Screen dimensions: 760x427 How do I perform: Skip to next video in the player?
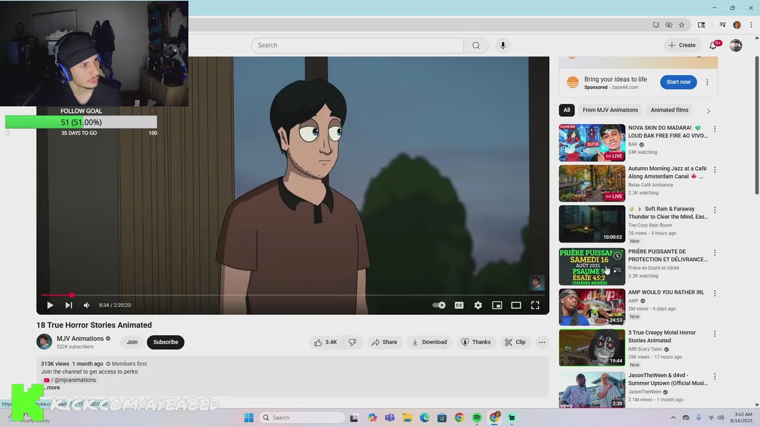click(x=68, y=305)
